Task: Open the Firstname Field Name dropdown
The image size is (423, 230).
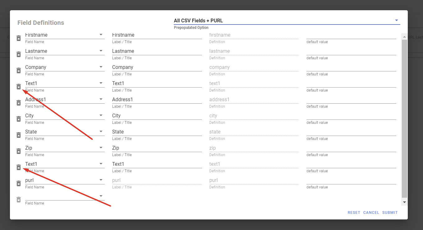Action: 65,35
